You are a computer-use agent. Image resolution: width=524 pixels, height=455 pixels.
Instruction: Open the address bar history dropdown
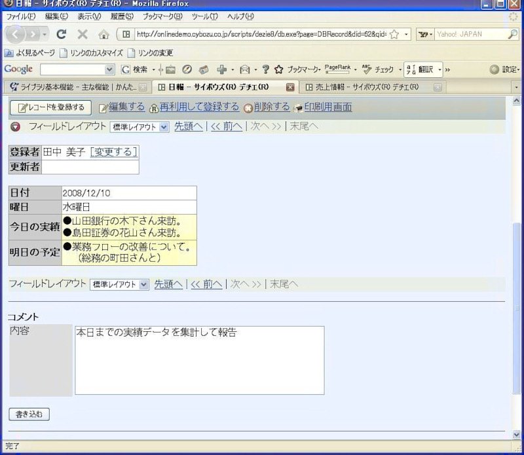(406, 34)
